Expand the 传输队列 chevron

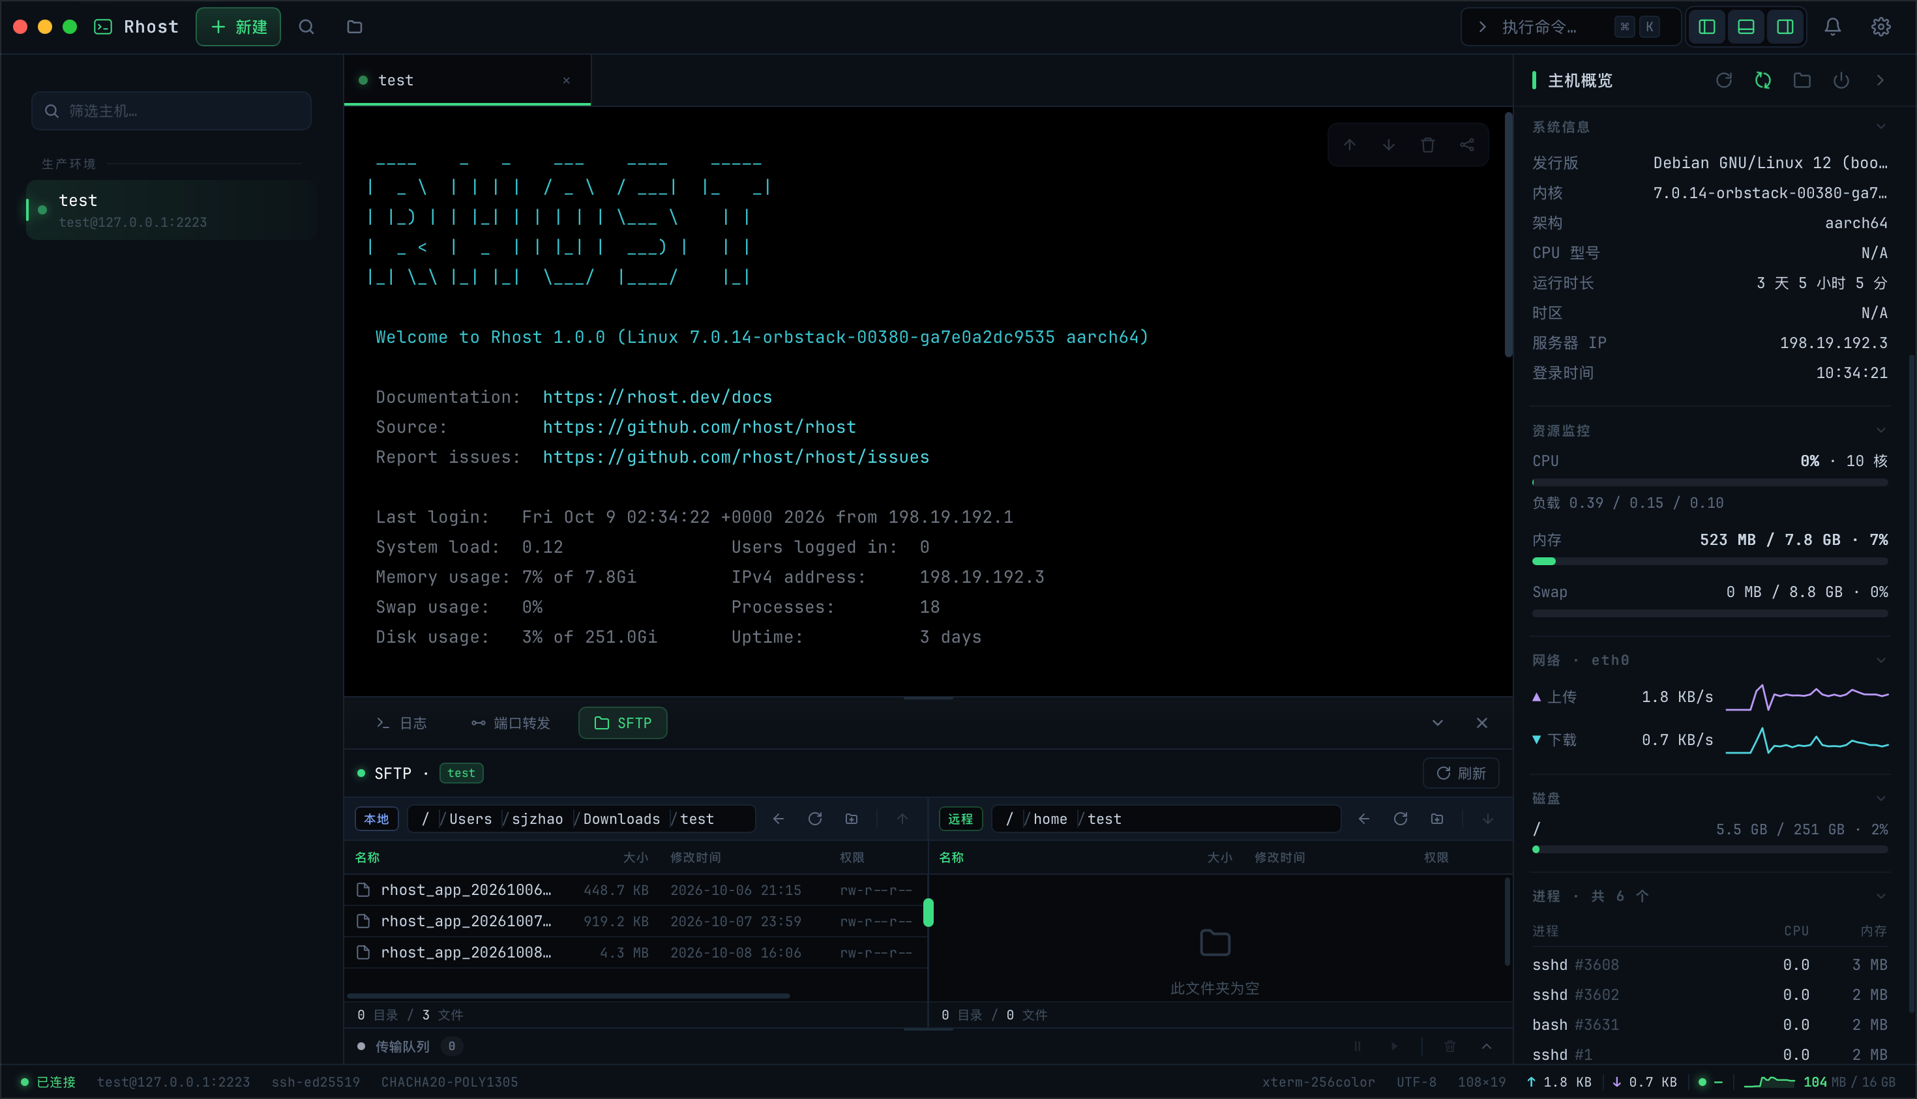click(x=1487, y=1046)
